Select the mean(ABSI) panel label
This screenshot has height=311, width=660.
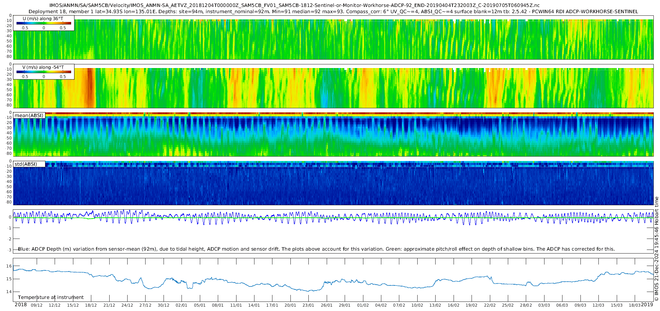29,116
